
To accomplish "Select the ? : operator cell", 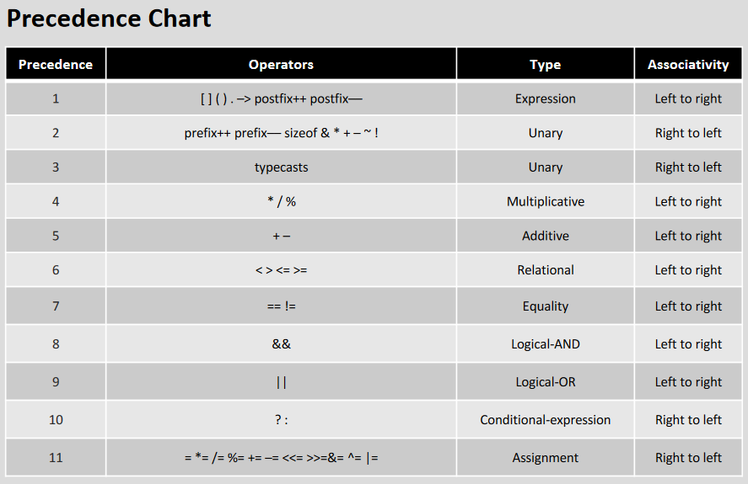I will point(281,420).
